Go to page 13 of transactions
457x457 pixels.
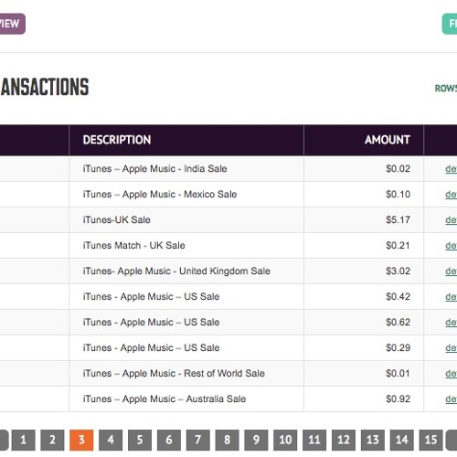373,440
